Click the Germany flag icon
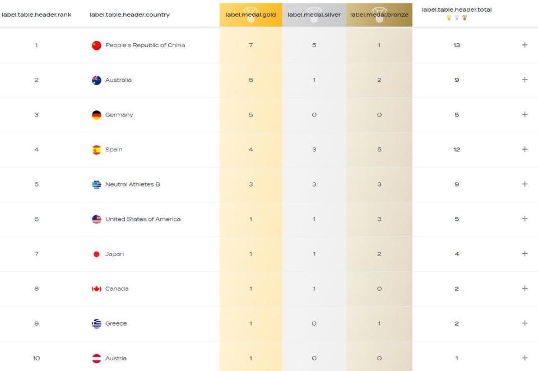Screen dimensions: 538x371 96,115
